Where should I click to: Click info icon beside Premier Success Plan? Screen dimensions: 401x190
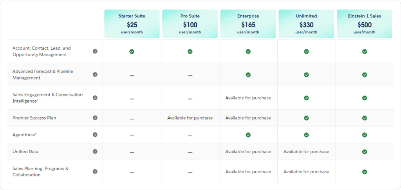[95, 118]
